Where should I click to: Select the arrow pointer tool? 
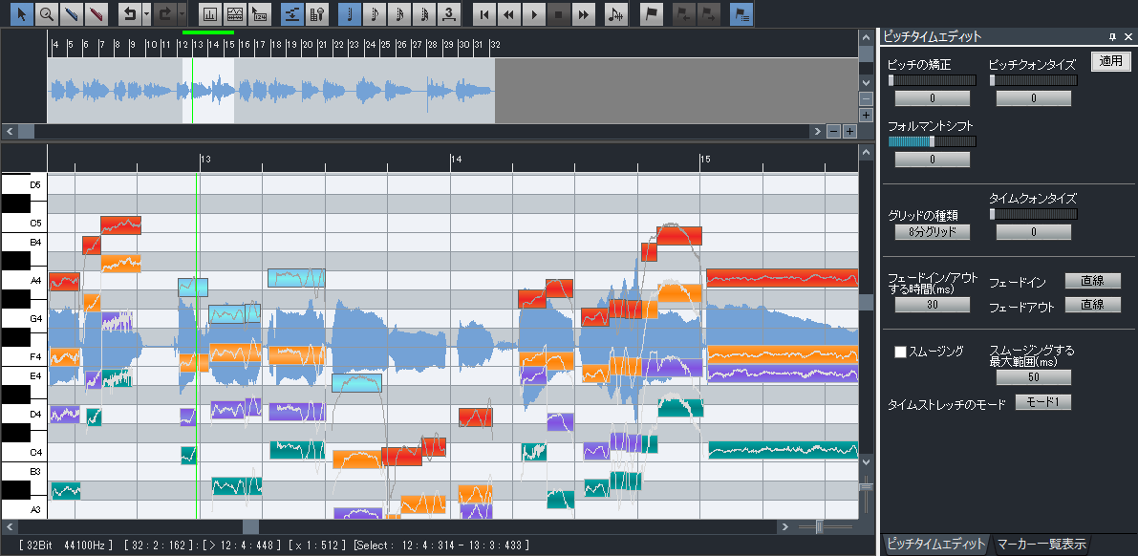click(x=21, y=14)
